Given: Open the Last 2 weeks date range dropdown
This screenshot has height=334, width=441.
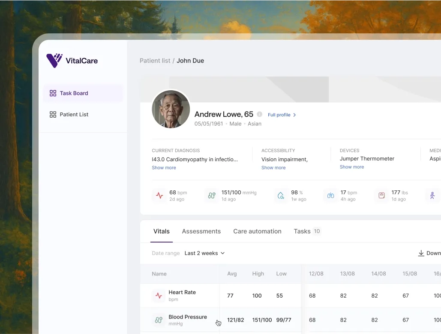Looking at the screenshot, I should pyautogui.click(x=204, y=253).
